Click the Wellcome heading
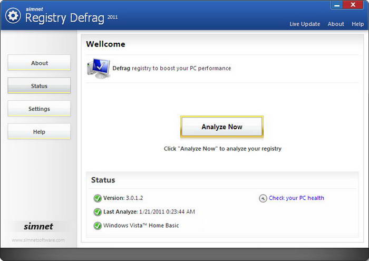Viewport: 369px width, 261px height. tap(105, 44)
